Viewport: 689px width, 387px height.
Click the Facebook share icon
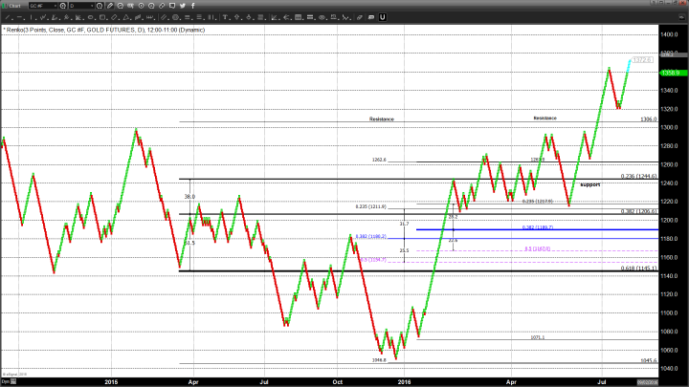tap(193, 6)
